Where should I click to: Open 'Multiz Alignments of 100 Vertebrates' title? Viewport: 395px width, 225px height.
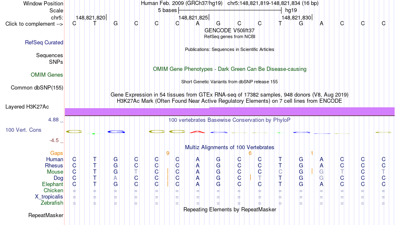[230, 148]
